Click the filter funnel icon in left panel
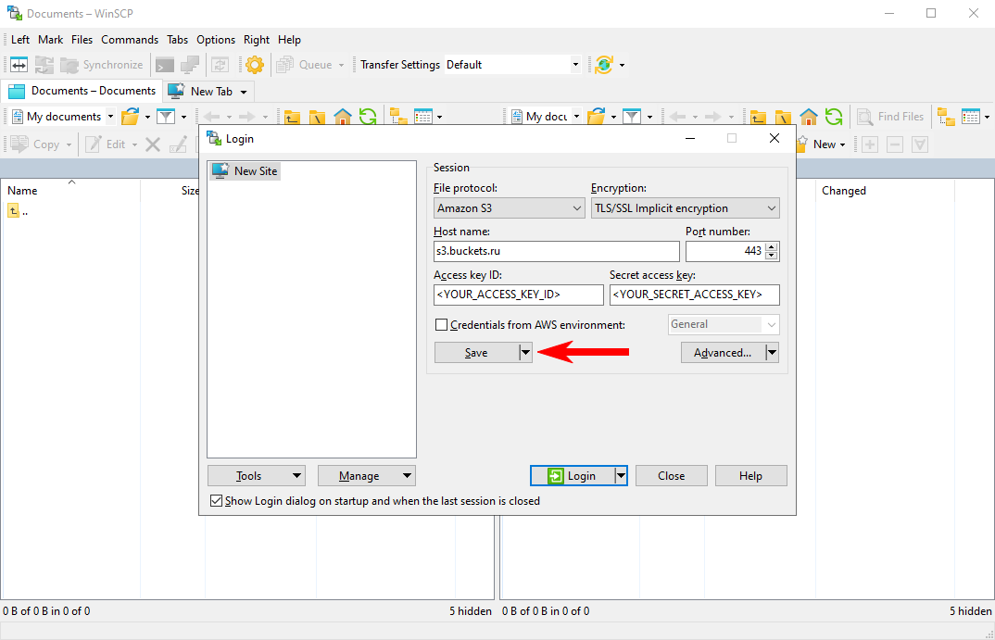This screenshot has height=640, width=995. tap(166, 117)
